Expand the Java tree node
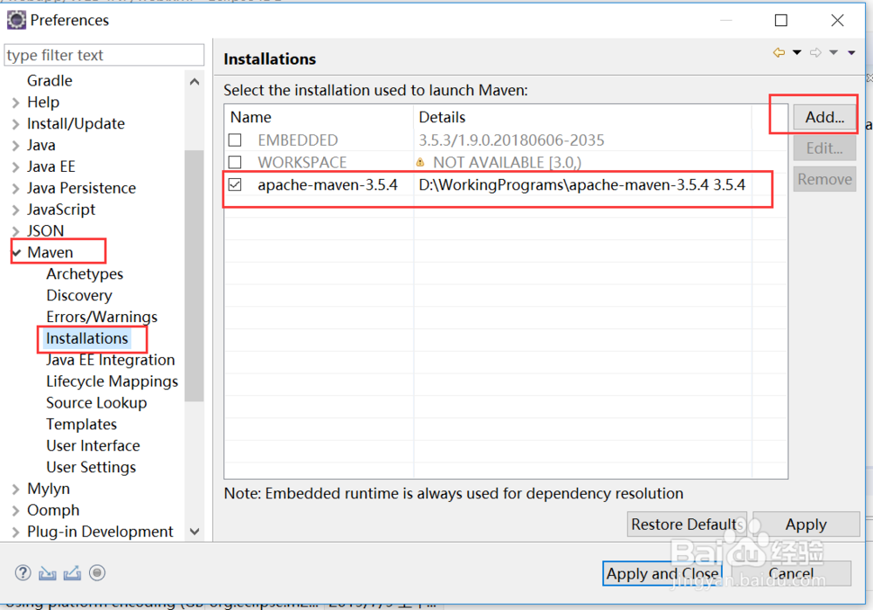Screen dimensions: 873x610 (x=16, y=145)
